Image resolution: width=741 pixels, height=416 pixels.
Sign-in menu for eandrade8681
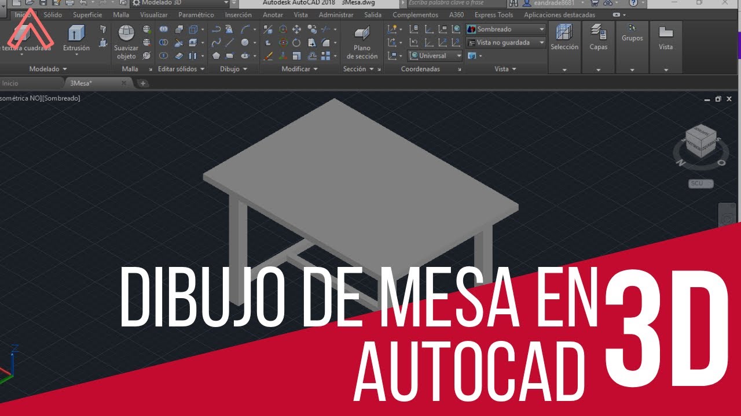(x=553, y=3)
